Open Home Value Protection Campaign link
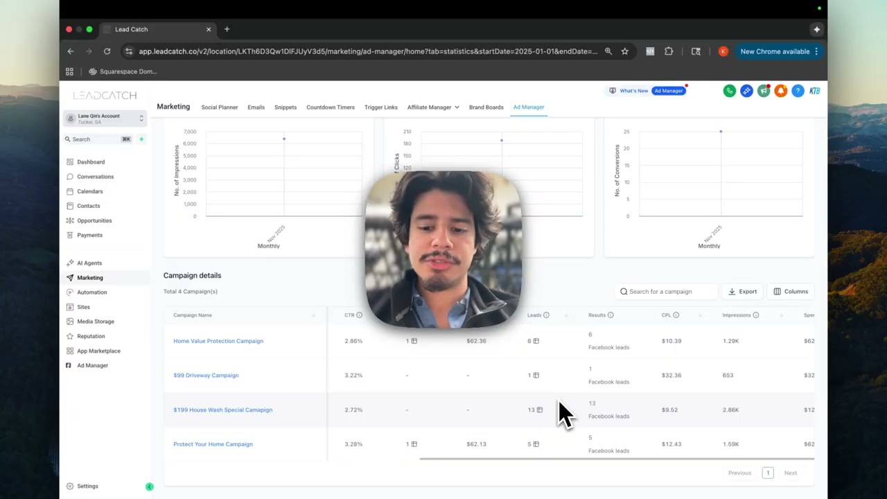 pos(218,341)
